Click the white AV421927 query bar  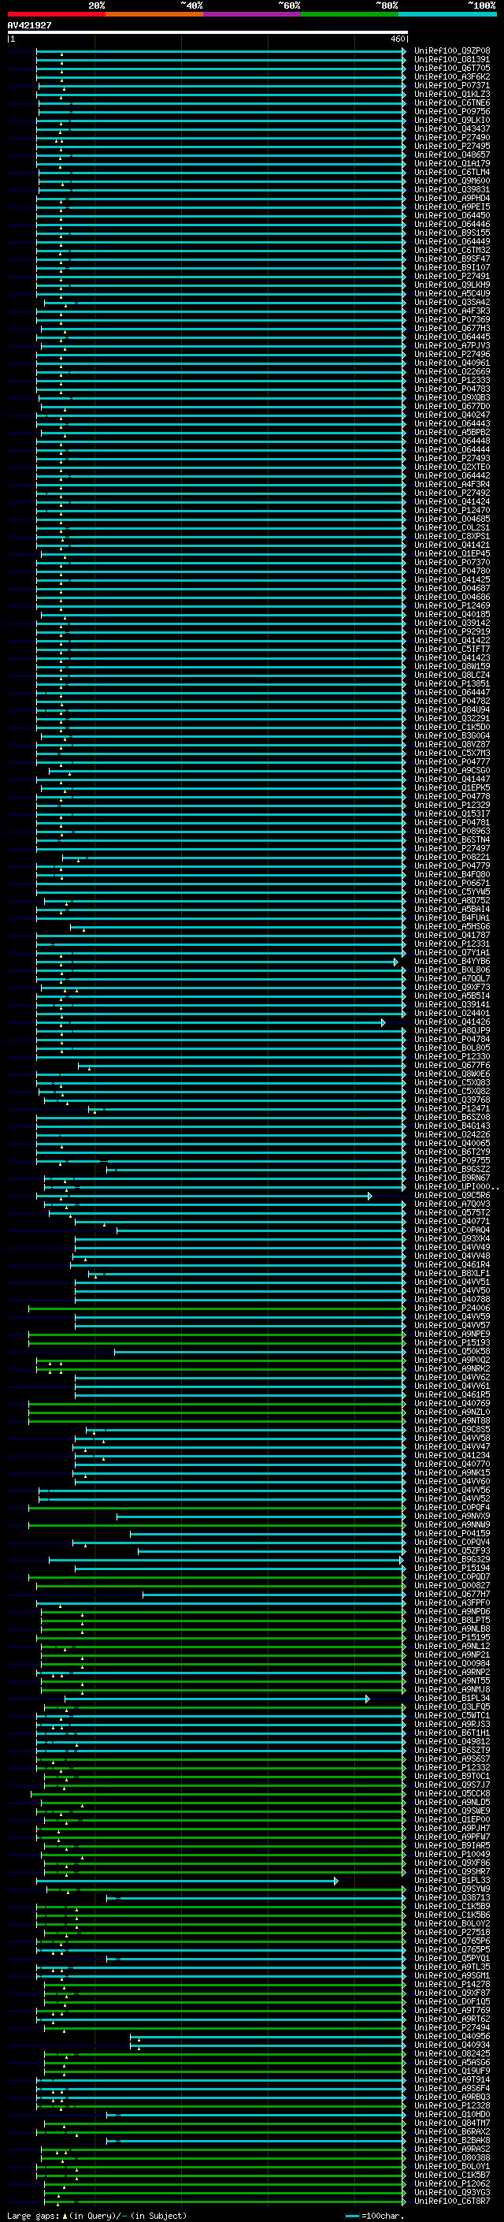tap(208, 33)
